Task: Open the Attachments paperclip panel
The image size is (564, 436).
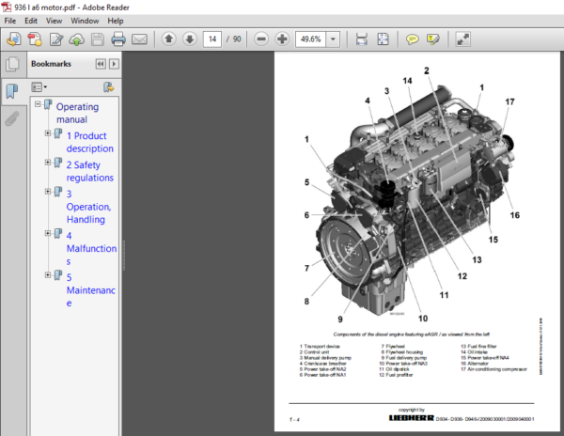Action: point(12,118)
